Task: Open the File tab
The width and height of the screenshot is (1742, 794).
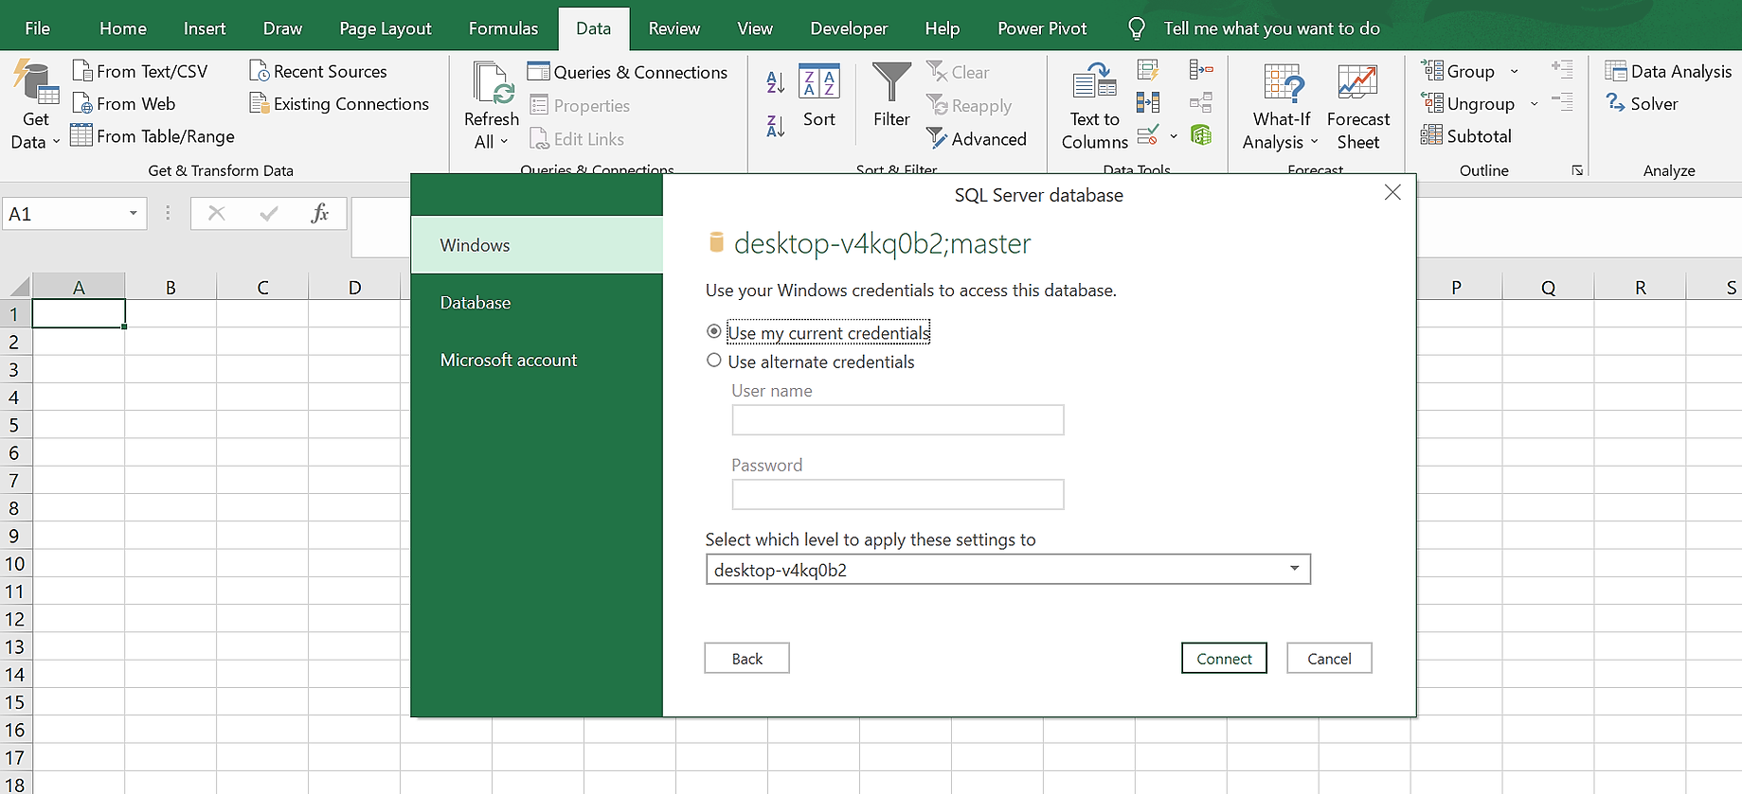Action: tap(37, 28)
